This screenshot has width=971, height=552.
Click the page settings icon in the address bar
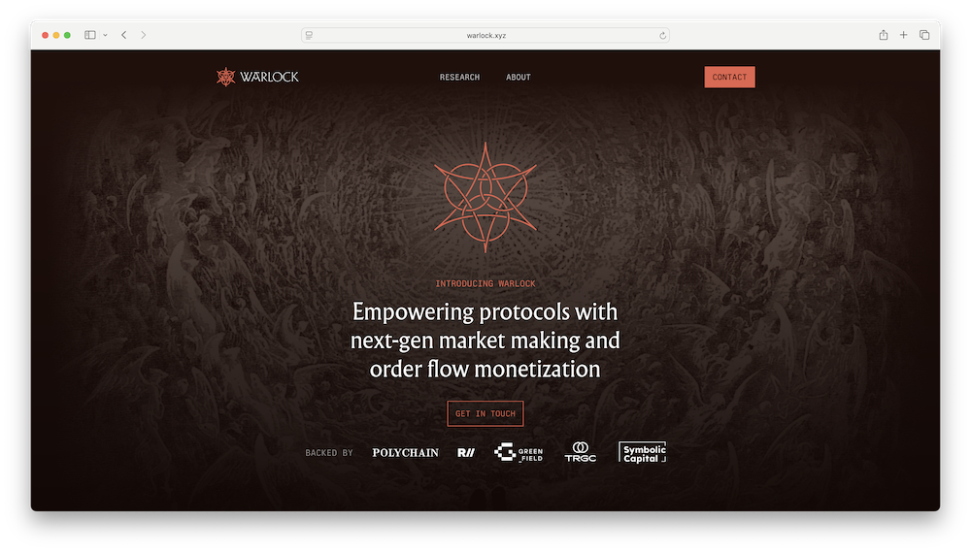point(309,35)
